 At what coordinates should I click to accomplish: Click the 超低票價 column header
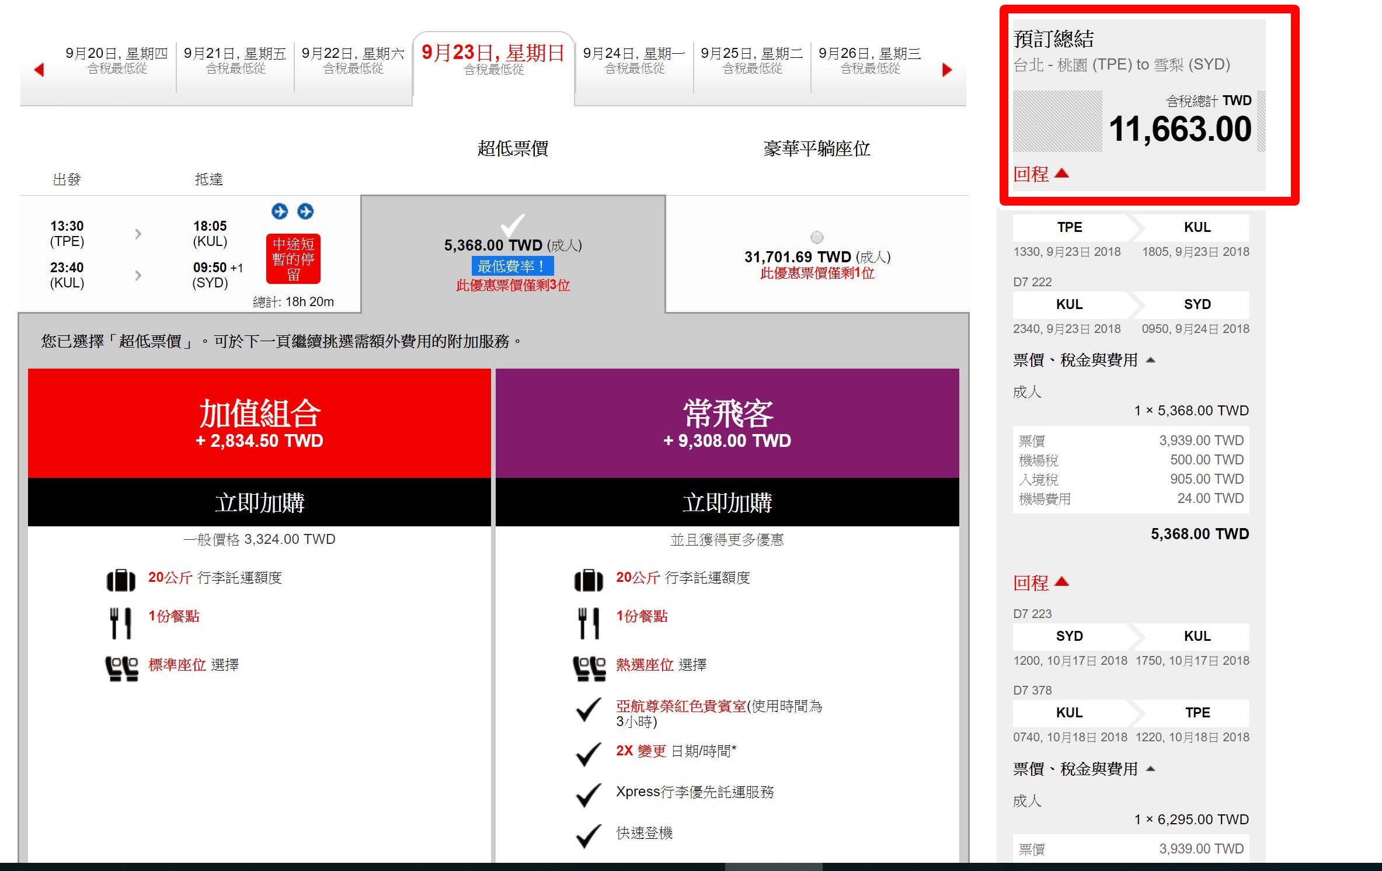[x=513, y=148]
